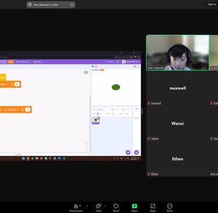Viewport: 218px width, 213px height.
Task: Select Ethan's participant tile
Action: pos(177,159)
